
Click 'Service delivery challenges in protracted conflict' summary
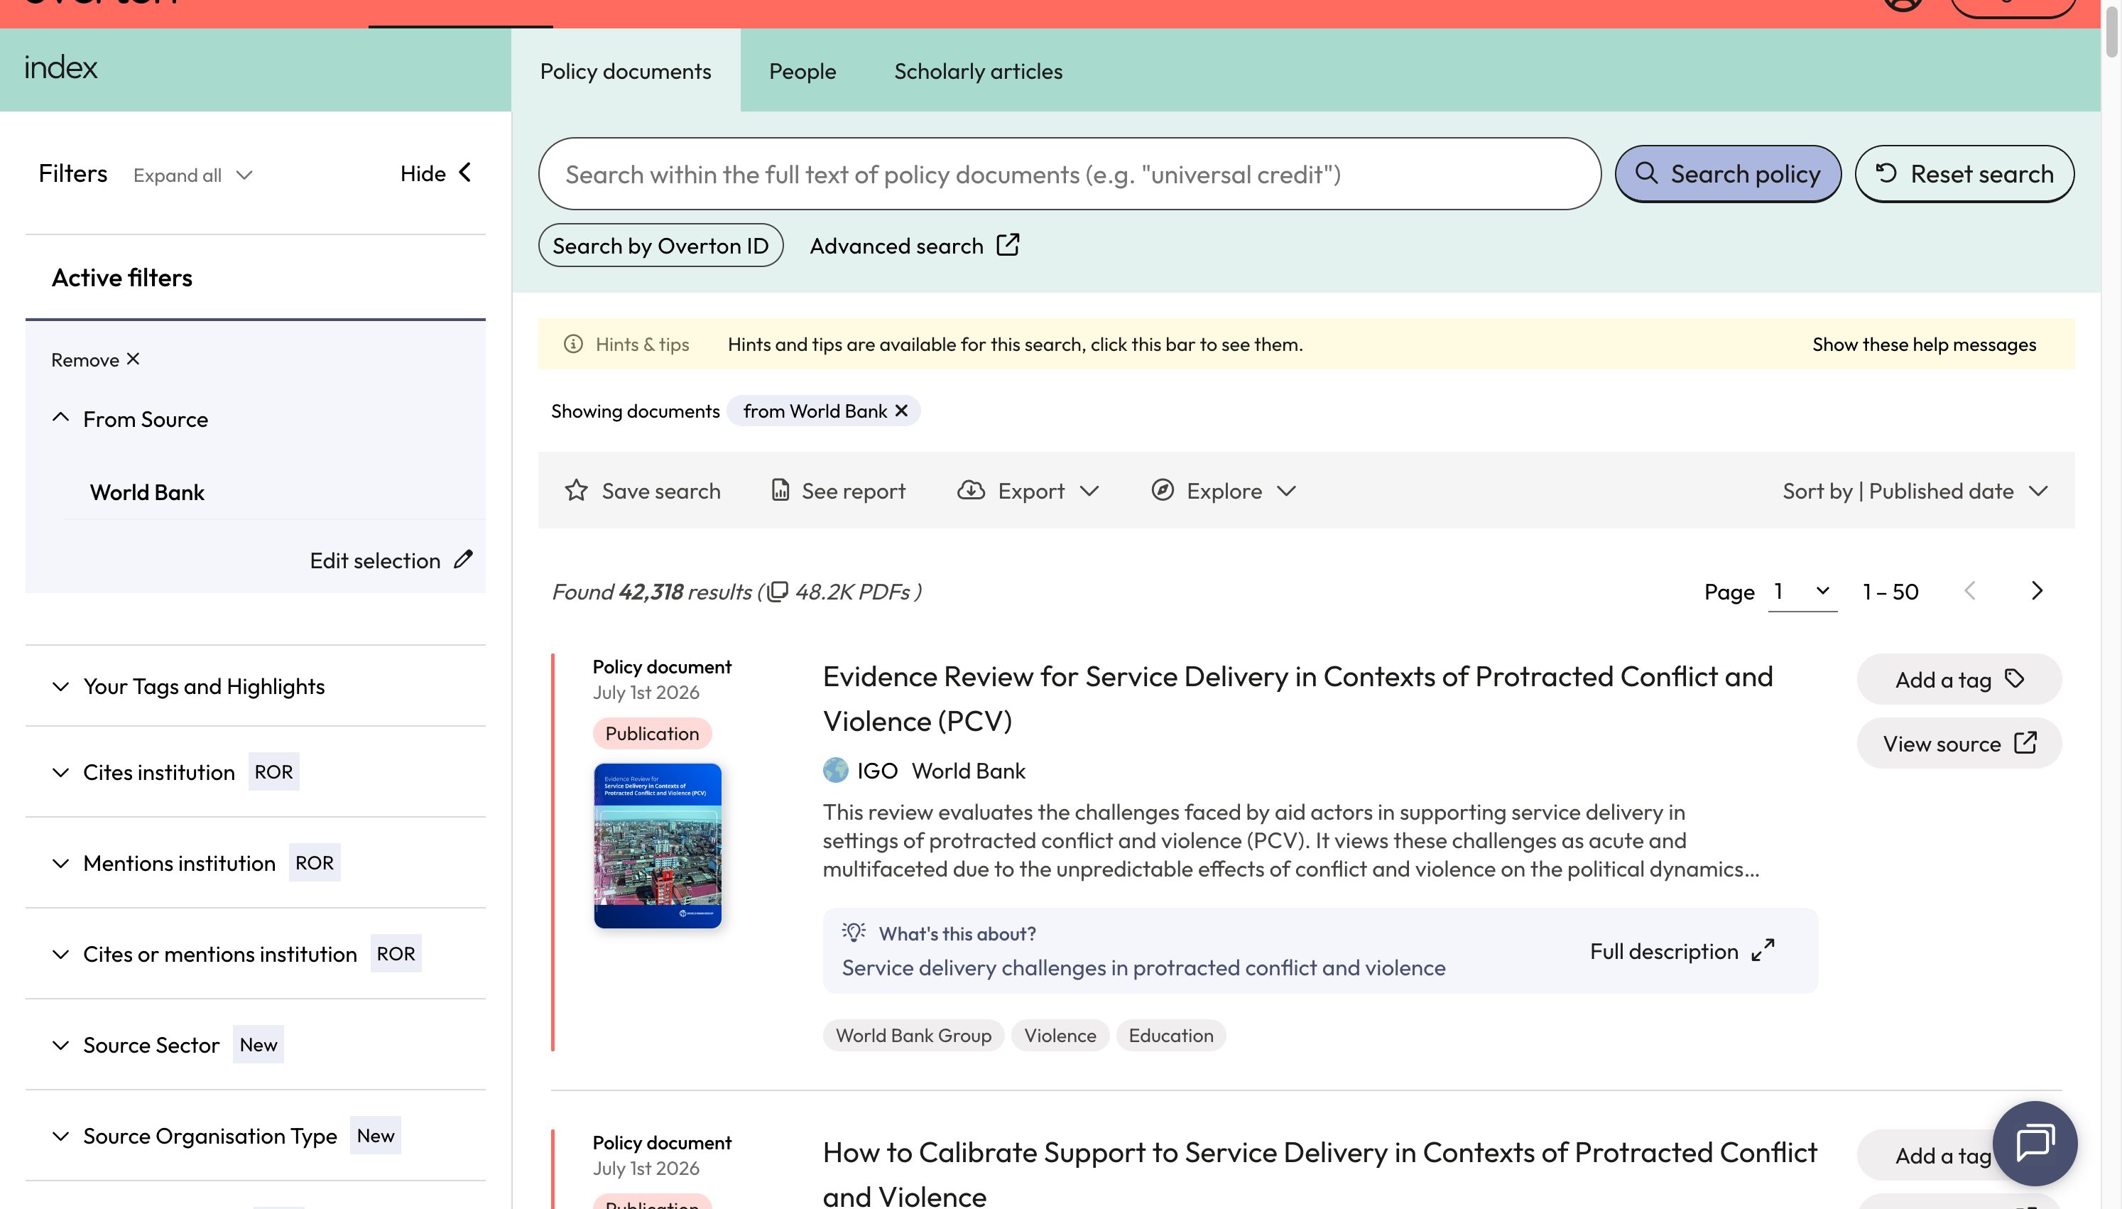point(1143,967)
